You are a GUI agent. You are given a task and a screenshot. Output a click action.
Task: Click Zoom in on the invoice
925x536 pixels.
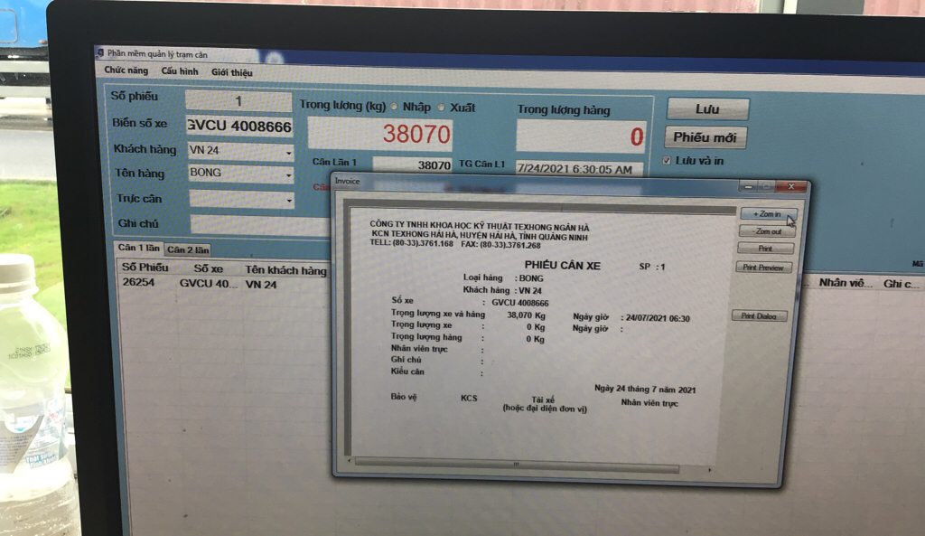[767, 214]
